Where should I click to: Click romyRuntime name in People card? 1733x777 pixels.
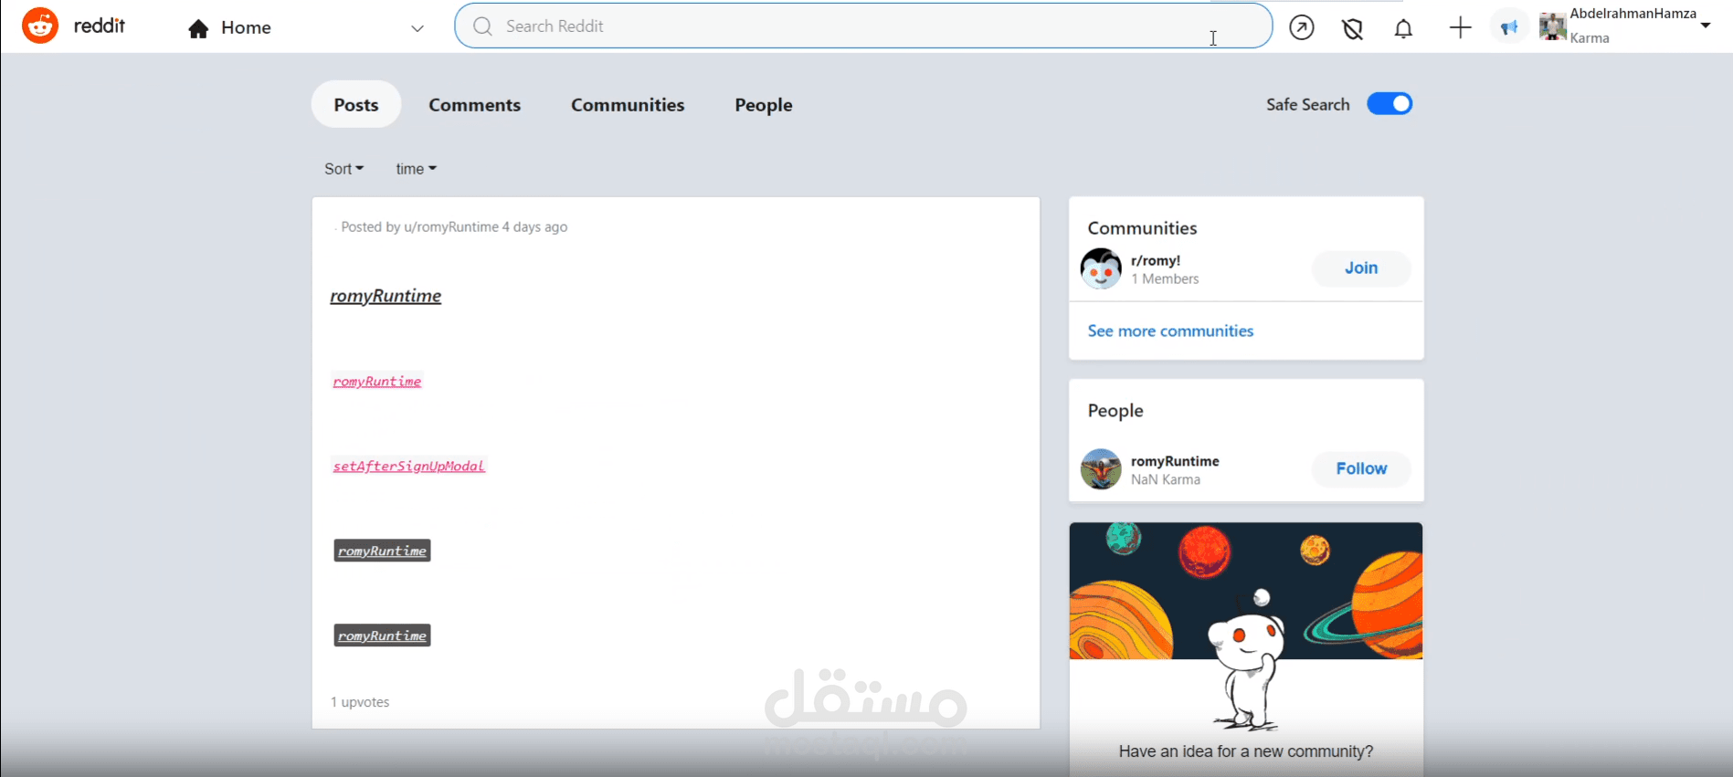point(1175,461)
